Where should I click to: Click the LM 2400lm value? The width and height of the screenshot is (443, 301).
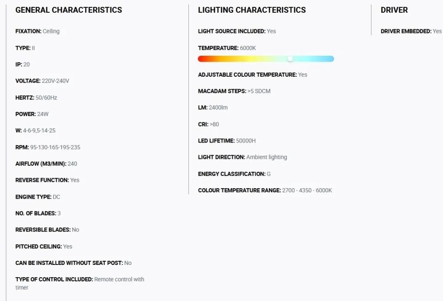(x=218, y=108)
